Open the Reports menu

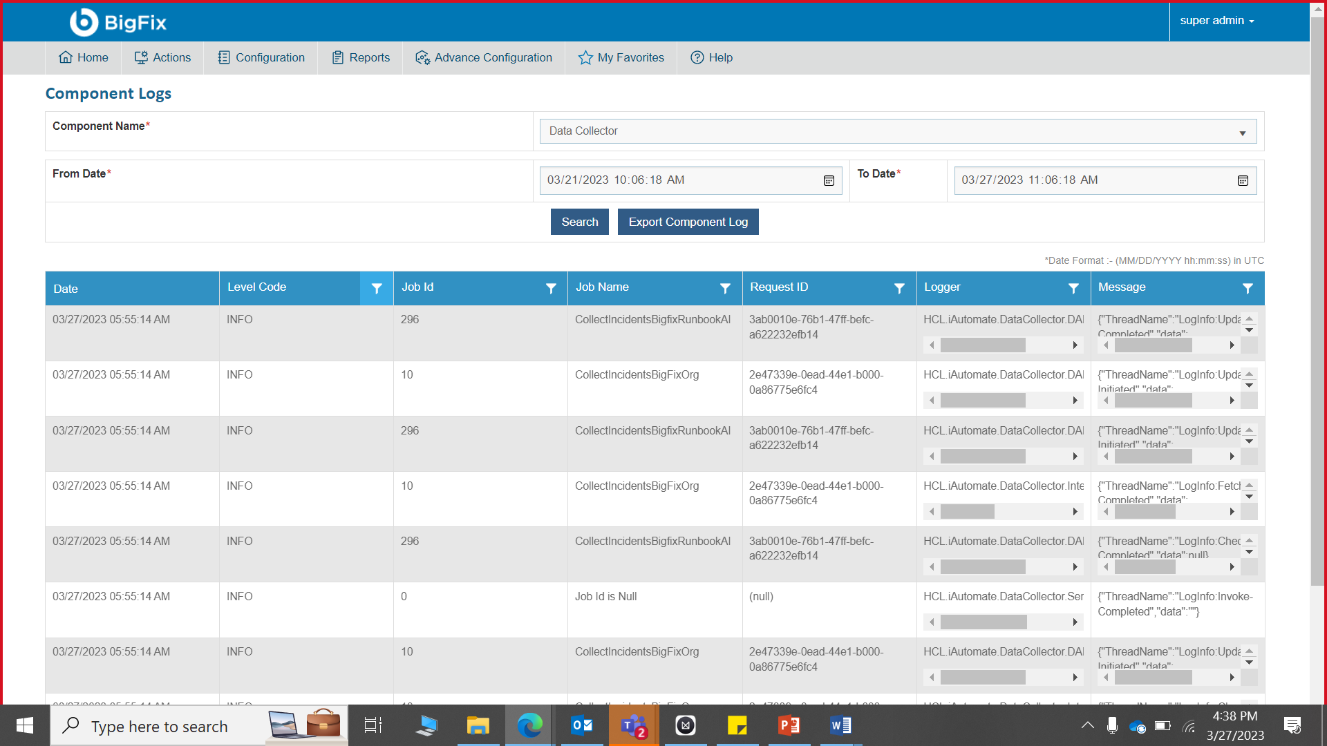pos(361,58)
